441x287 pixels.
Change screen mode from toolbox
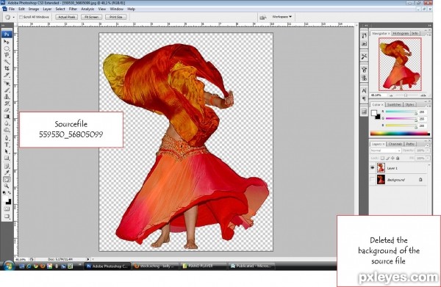point(7,217)
